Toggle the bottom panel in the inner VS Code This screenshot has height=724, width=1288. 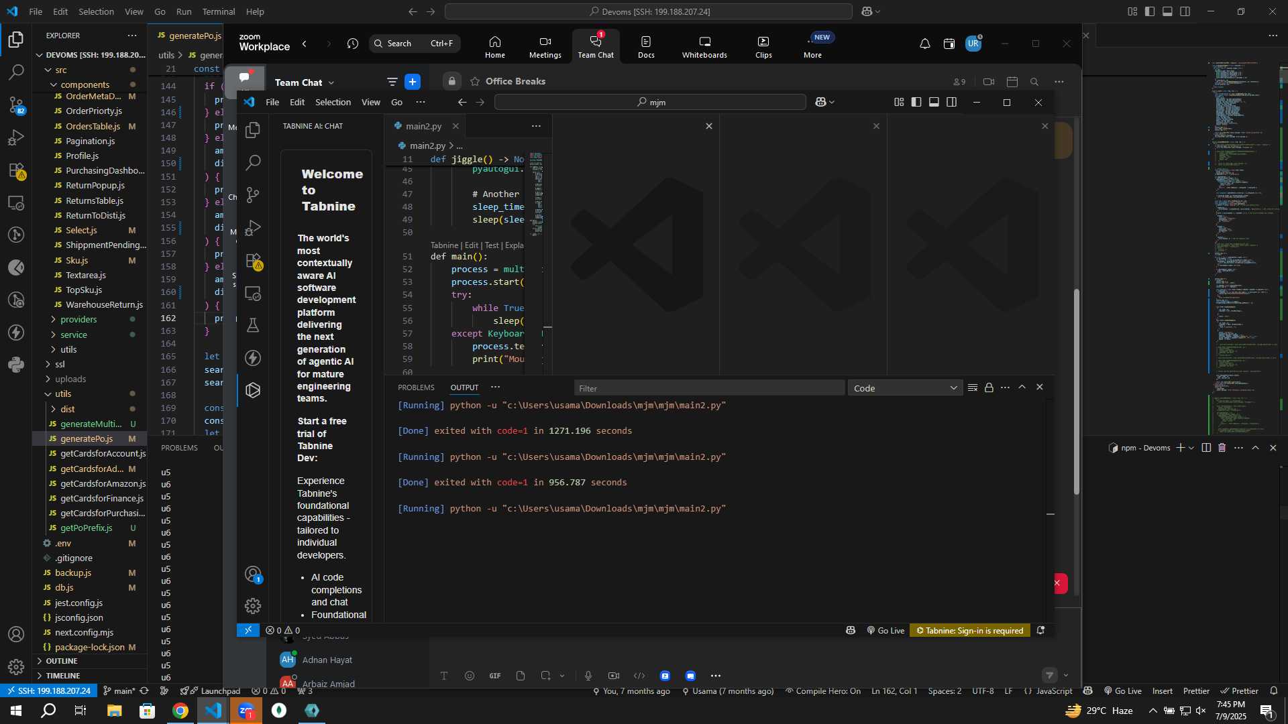click(934, 102)
